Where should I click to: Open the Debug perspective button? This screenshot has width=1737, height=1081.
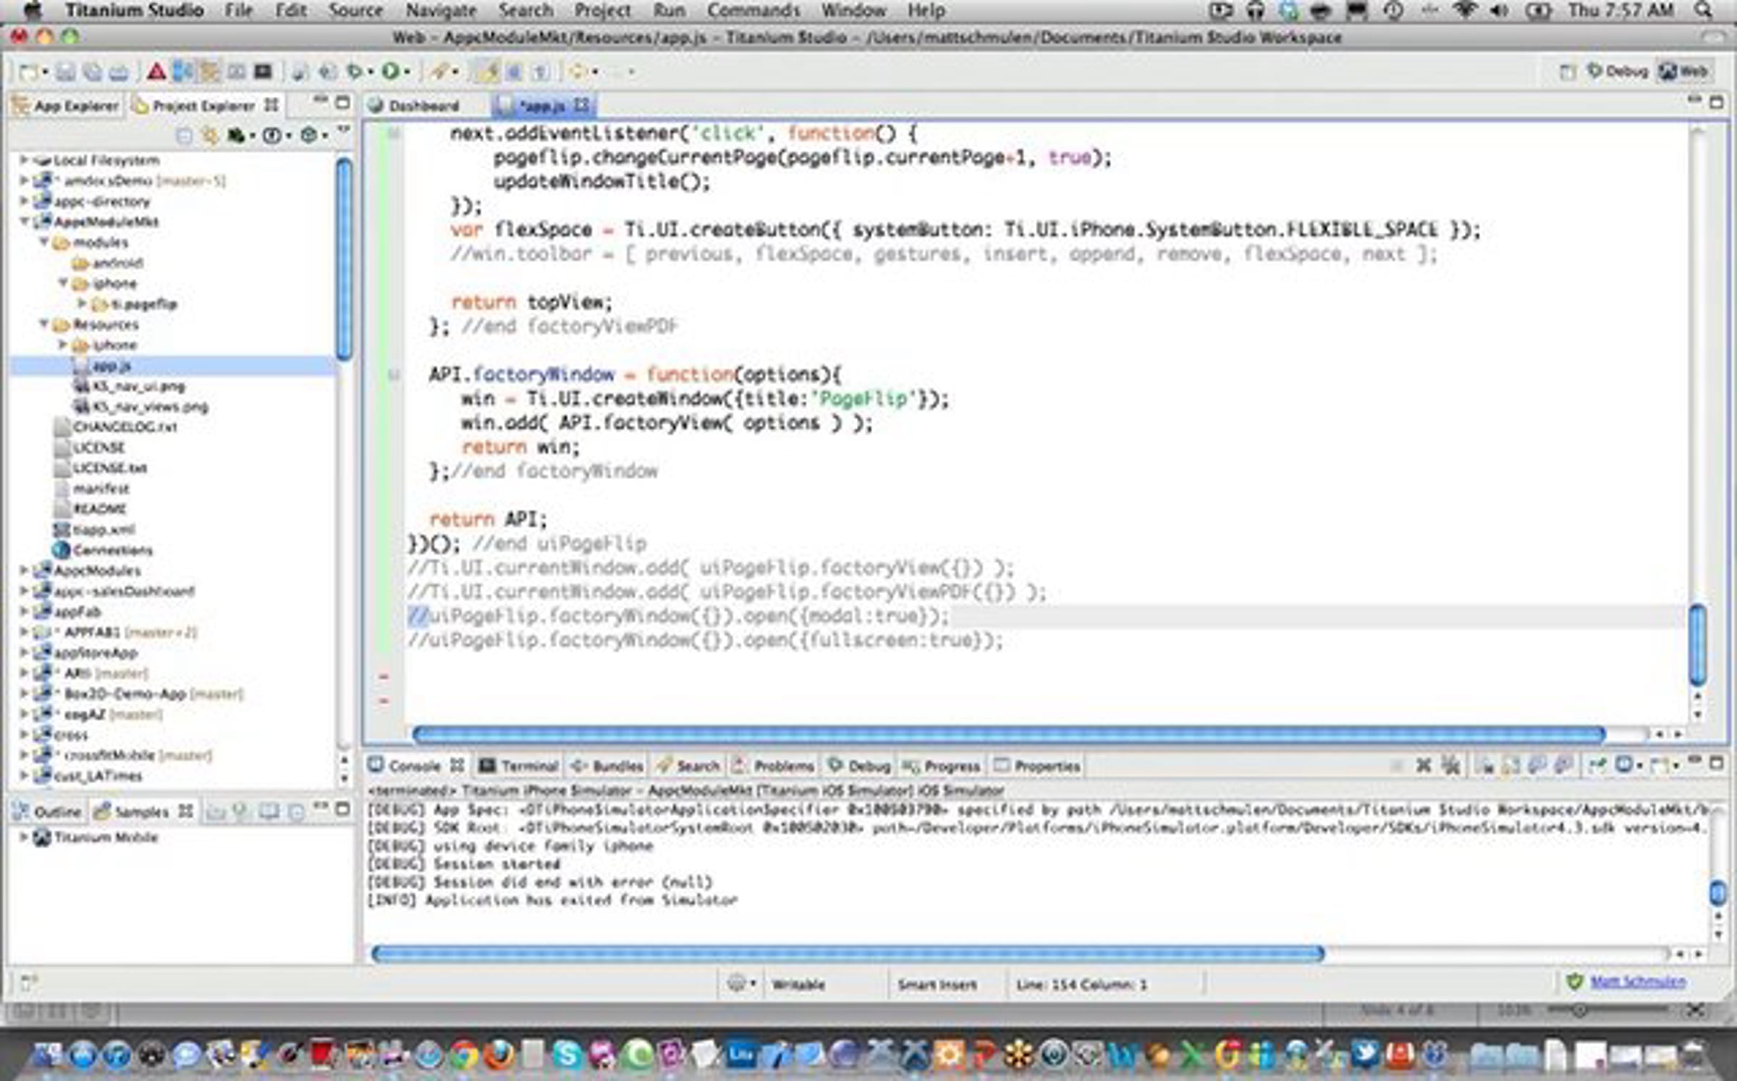click(x=1618, y=71)
